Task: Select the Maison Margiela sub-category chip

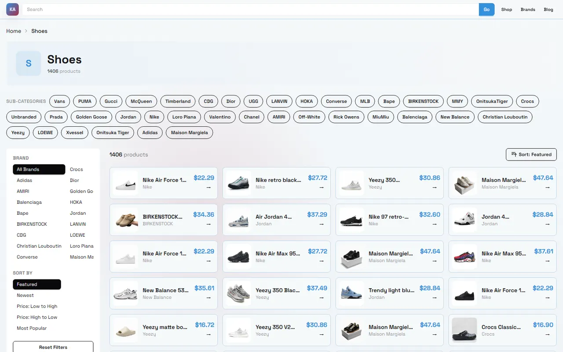Action: 189,132
